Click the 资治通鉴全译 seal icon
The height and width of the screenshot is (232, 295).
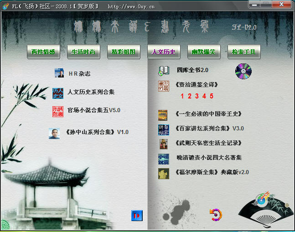point(163,86)
